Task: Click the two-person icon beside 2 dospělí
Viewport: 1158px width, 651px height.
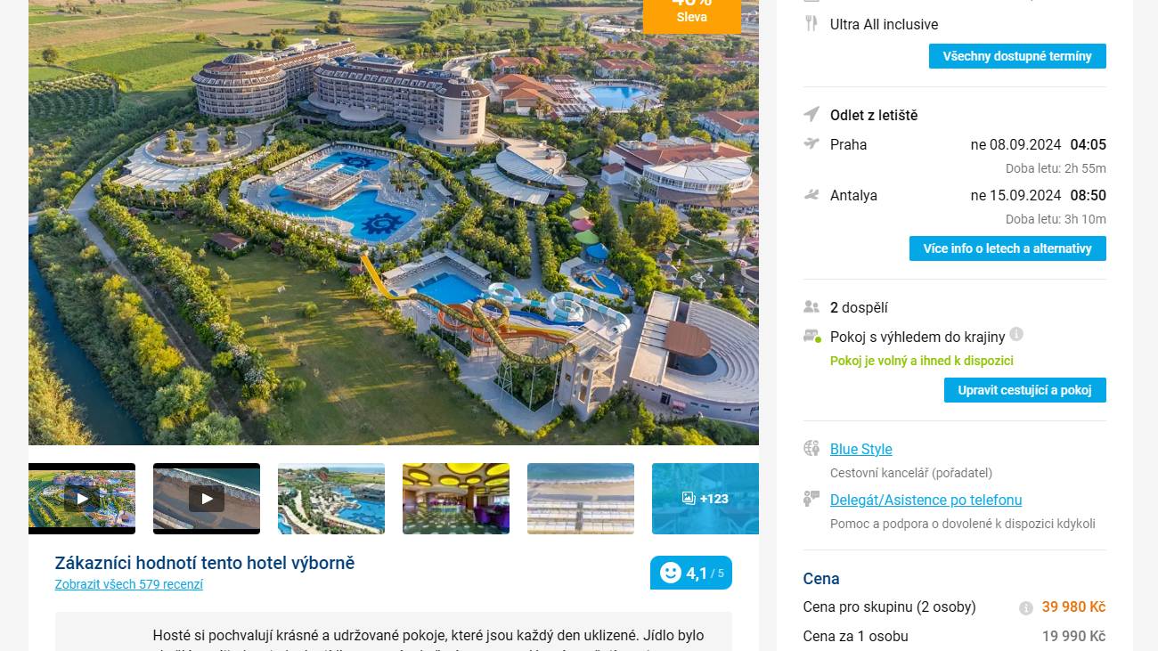Action: pyautogui.click(x=811, y=307)
